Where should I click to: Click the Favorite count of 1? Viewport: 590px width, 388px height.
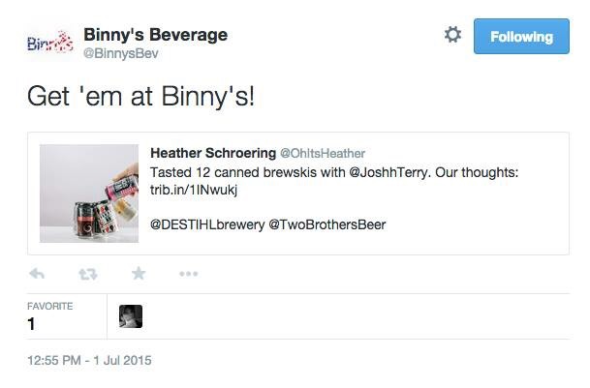pos(32,324)
